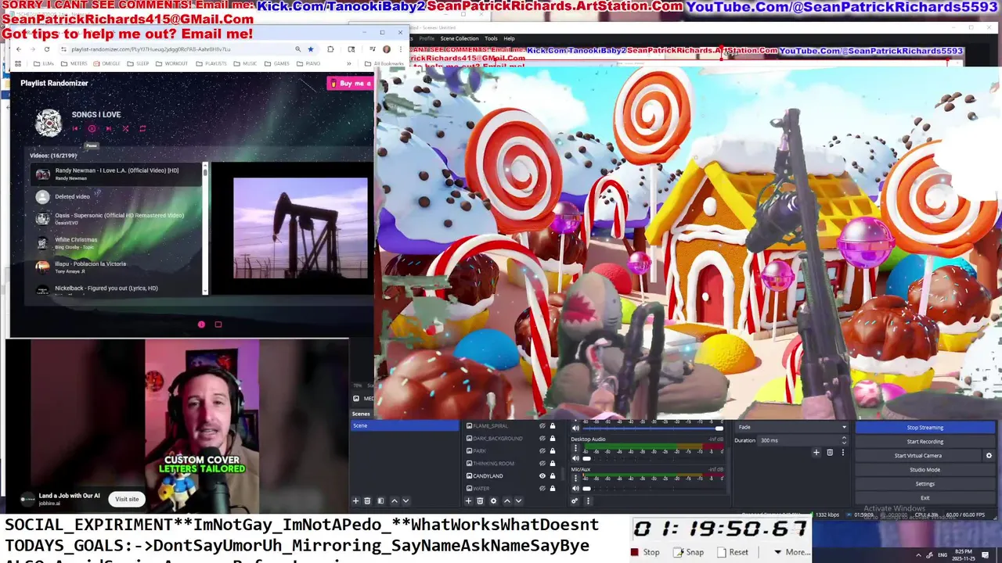The width and height of the screenshot is (1002, 563).
Task: Go back in the Chrome browser
Action: pyautogui.click(x=19, y=49)
